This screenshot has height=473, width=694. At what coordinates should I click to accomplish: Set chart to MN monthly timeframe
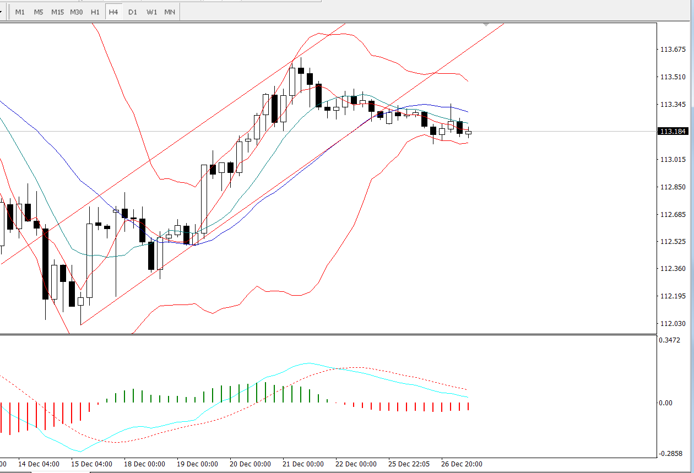170,12
